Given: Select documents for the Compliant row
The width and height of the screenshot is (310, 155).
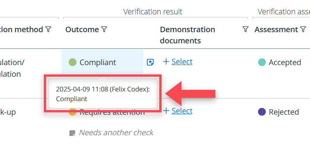Looking at the screenshot, I should click(182, 62).
